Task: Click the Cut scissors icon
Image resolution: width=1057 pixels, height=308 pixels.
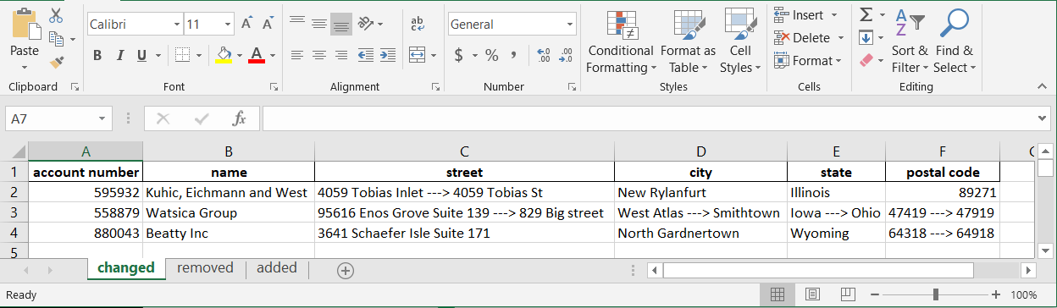Action: coord(57,15)
